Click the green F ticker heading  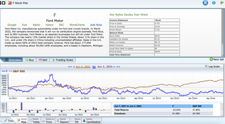click(x=55, y=15)
